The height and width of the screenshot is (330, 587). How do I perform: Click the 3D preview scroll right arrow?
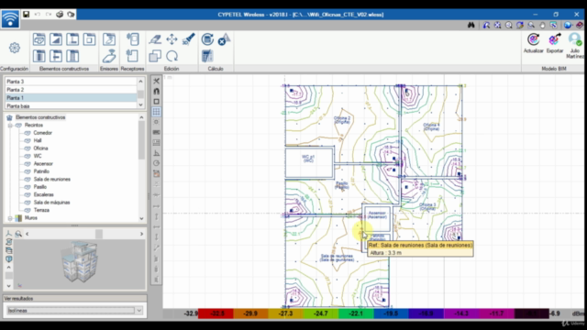coord(141,234)
